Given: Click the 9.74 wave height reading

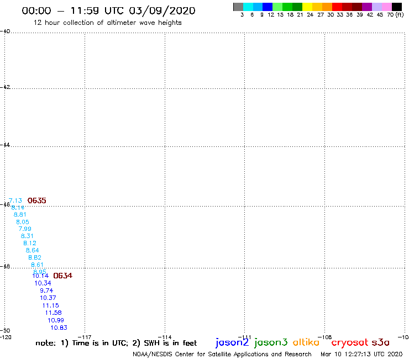Looking at the screenshot, I should coord(46,291).
